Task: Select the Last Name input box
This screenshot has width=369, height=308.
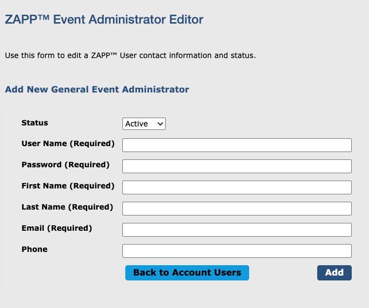Action: click(237, 209)
